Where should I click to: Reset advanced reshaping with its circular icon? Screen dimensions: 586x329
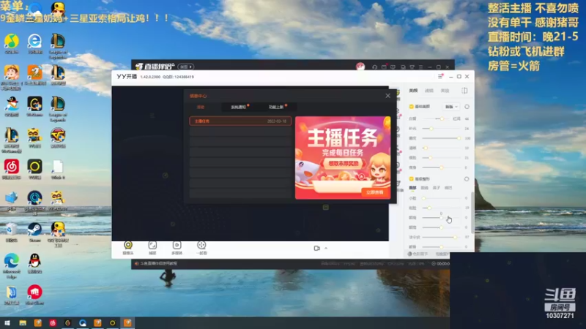pyautogui.click(x=467, y=179)
